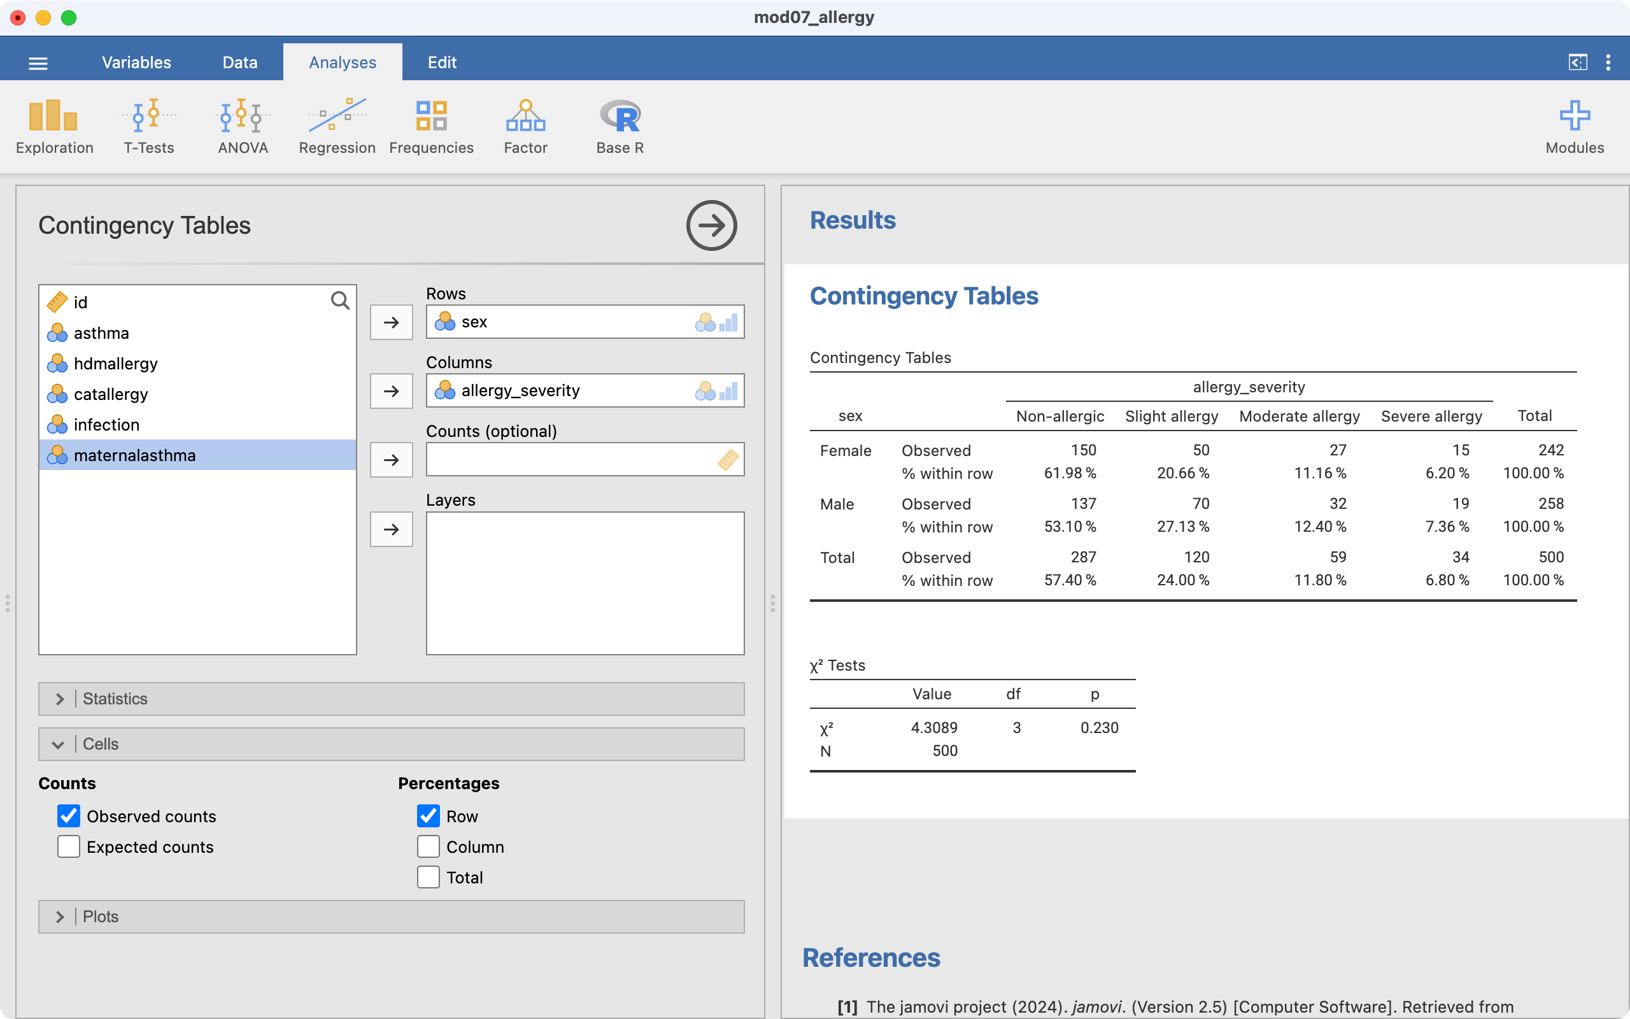Click the Frequencies icon
The width and height of the screenshot is (1630, 1019).
point(431,127)
